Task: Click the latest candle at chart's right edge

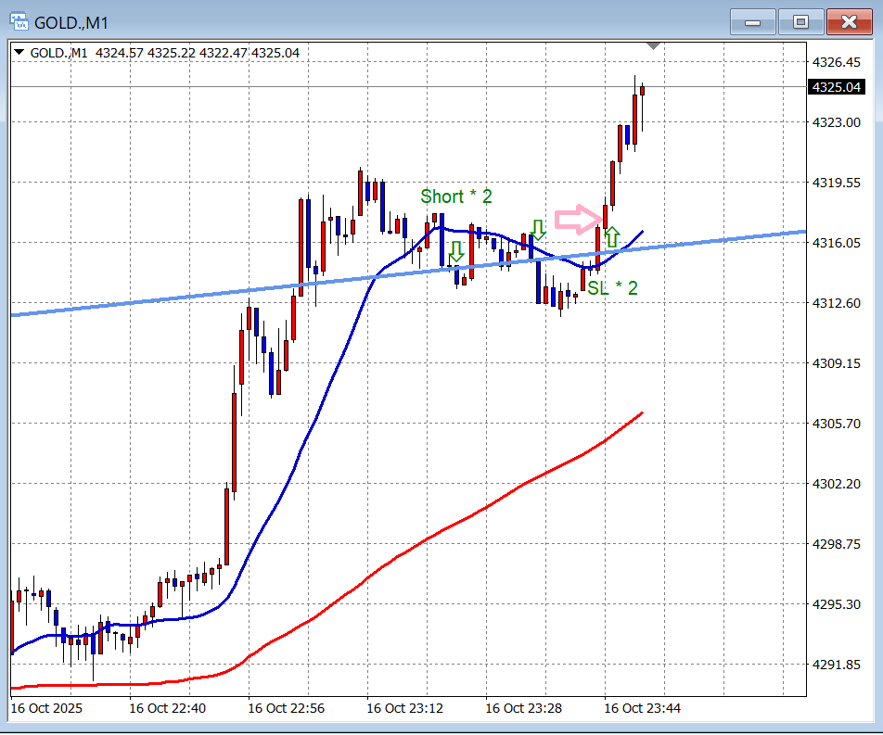Action: pyautogui.click(x=642, y=90)
